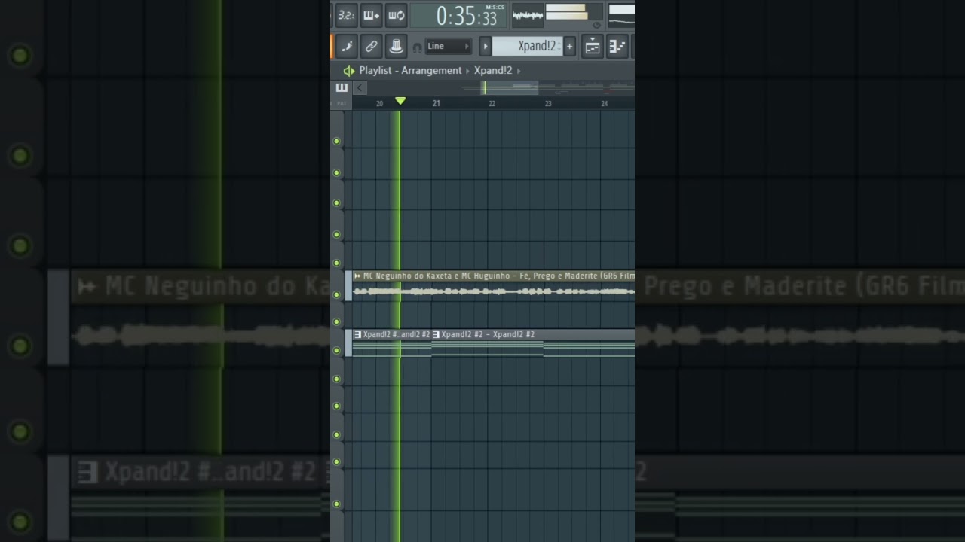
Task: Open the Line snap selector dropdown
Action: click(x=448, y=46)
